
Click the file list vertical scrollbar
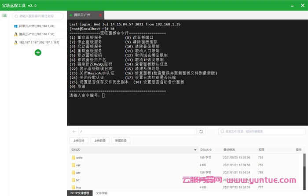pos(304,163)
